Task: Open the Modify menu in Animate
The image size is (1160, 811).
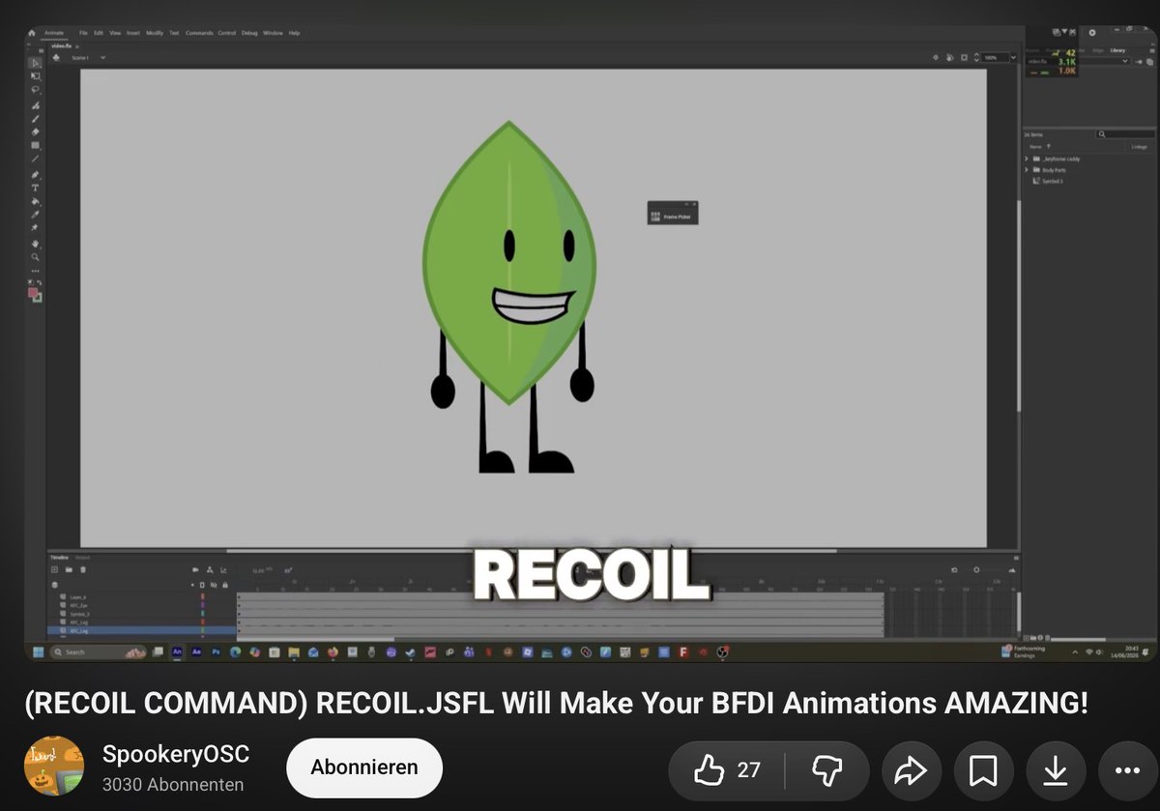Action: (x=155, y=33)
